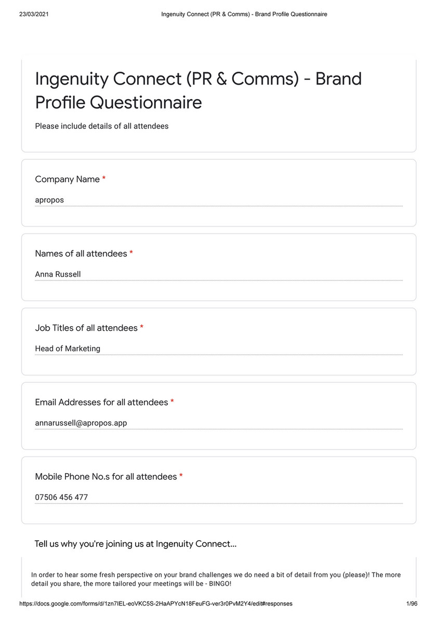437x618 pixels.
Task: Click the 23/03/2021 date in page header
Action: [x=34, y=15]
